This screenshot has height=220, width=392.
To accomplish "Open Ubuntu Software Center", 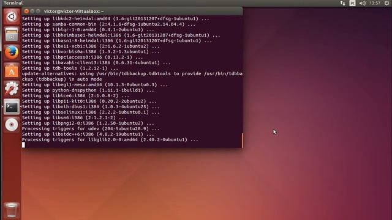I will point(12,71).
